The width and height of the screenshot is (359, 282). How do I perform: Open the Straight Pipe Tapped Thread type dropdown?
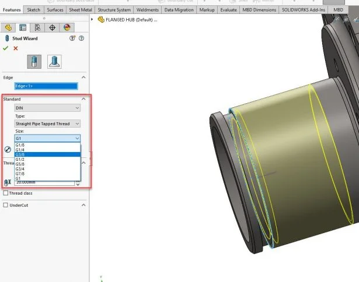(47, 124)
